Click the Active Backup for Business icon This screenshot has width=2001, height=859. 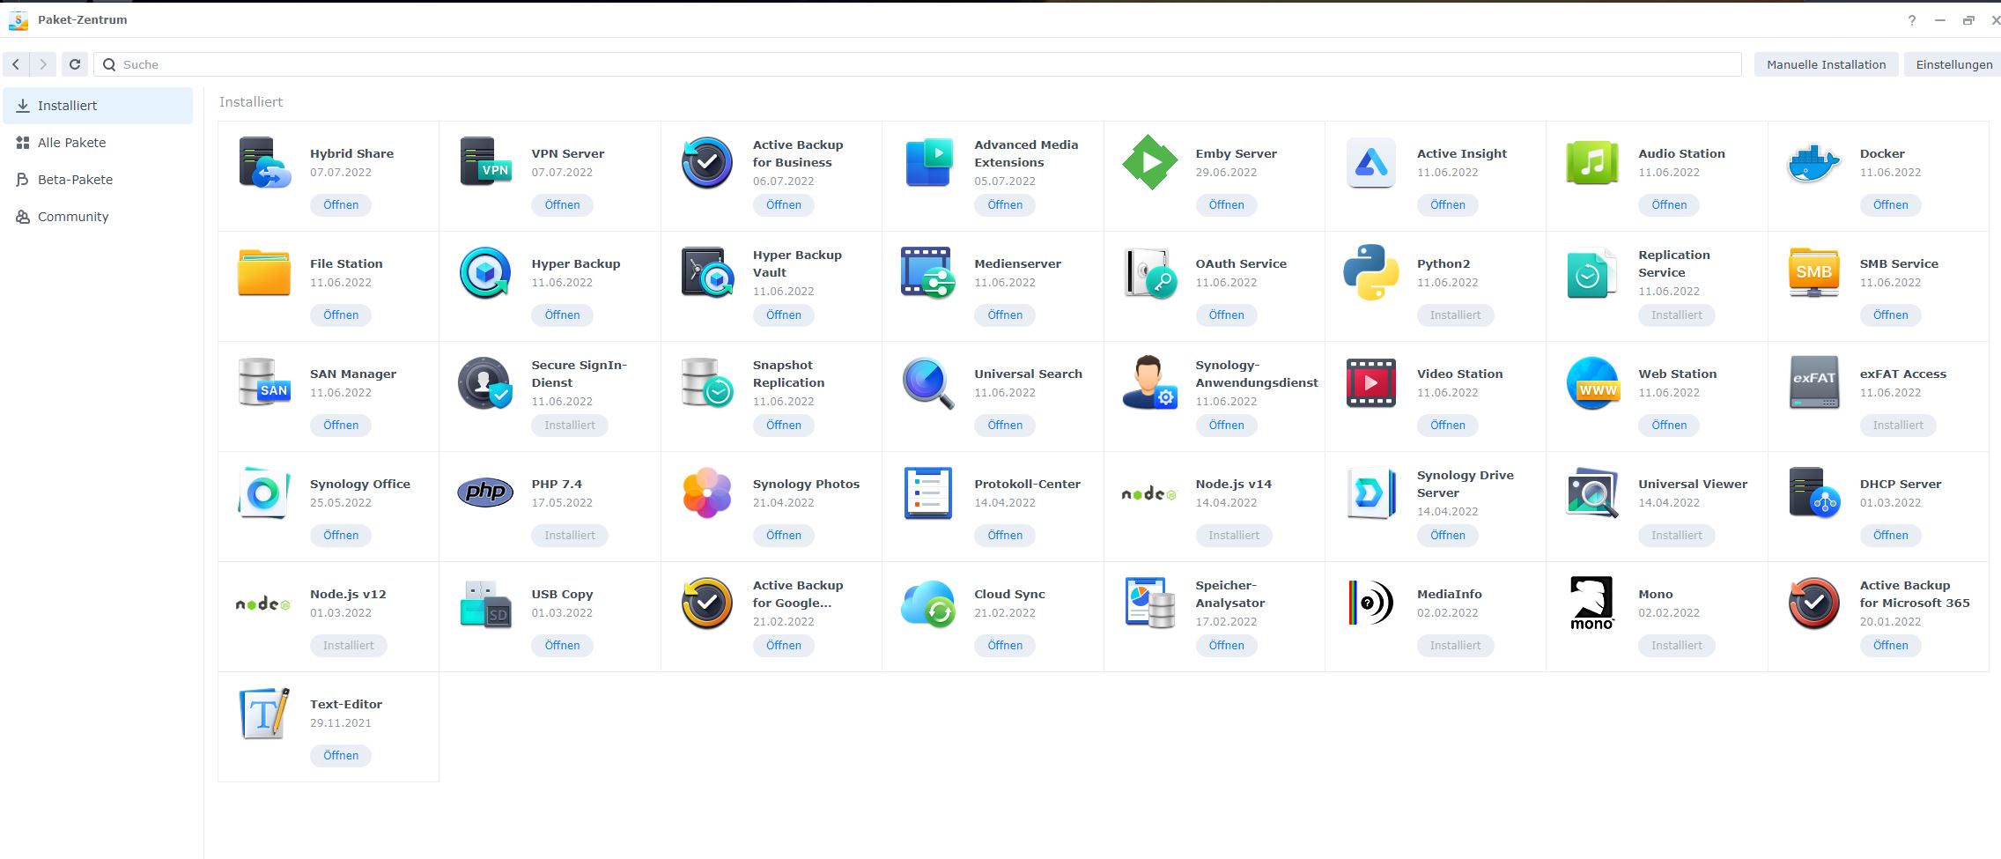[x=707, y=162]
